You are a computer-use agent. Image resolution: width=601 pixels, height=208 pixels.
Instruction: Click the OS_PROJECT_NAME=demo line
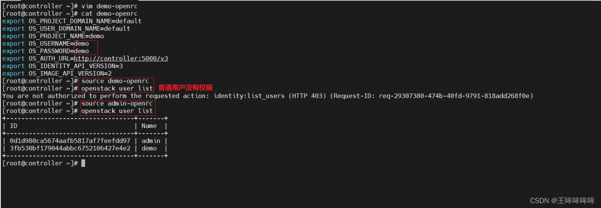coord(53,36)
